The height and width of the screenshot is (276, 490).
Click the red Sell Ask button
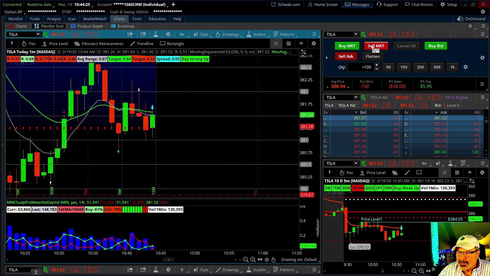pos(346,56)
